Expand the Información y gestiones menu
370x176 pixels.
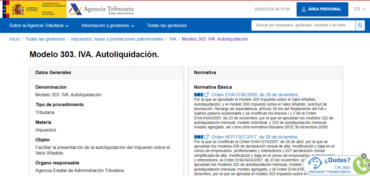tap(108, 26)
